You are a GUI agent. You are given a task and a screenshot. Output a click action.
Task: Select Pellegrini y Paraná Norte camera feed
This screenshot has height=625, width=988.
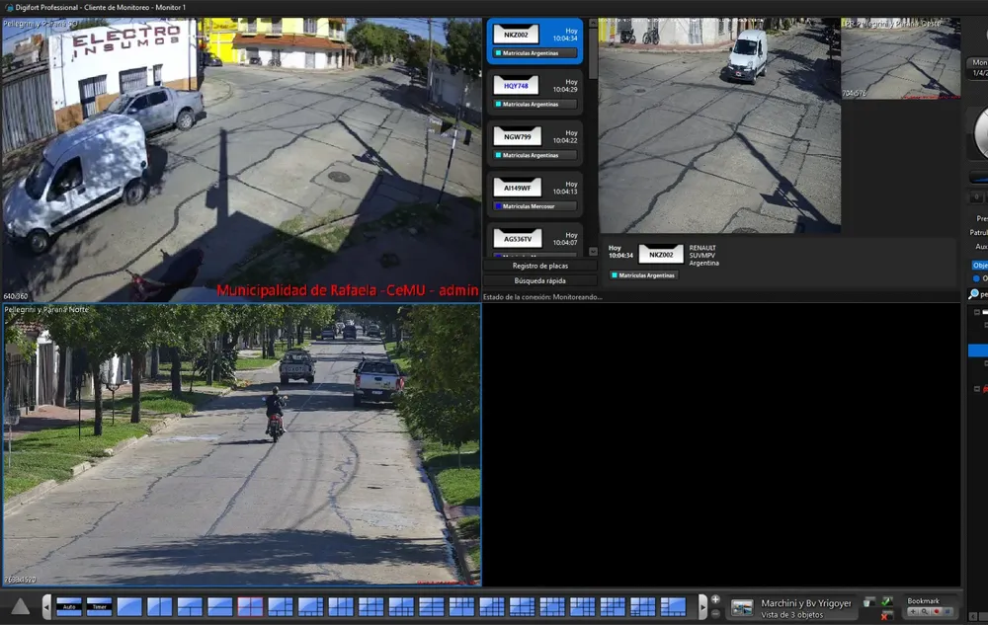point(241,444)
